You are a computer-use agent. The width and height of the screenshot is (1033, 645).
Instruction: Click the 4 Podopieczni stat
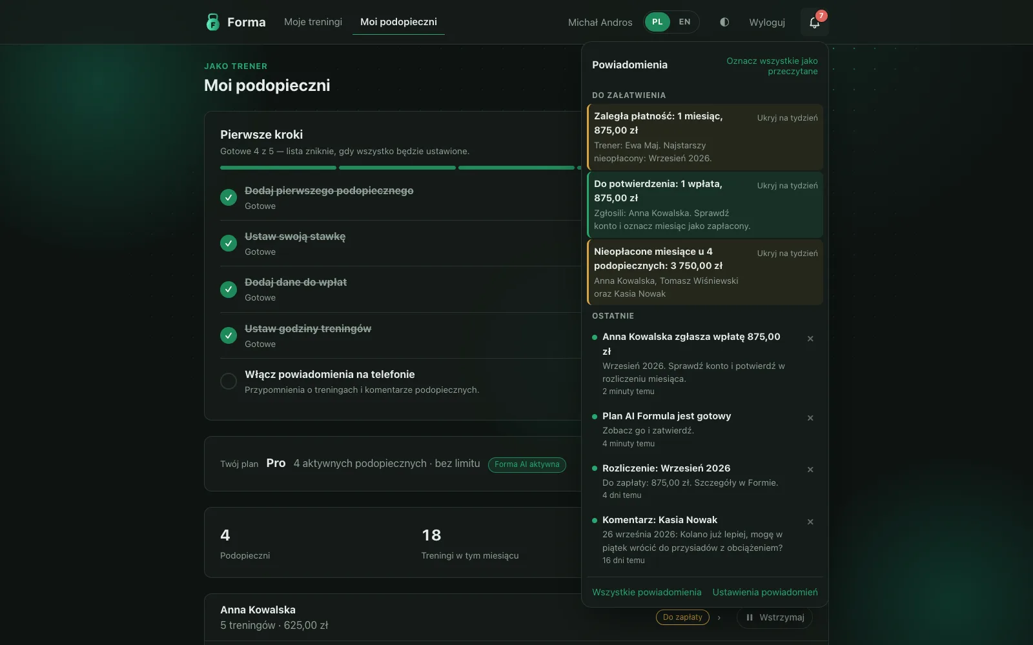click(x=245, y=544)
